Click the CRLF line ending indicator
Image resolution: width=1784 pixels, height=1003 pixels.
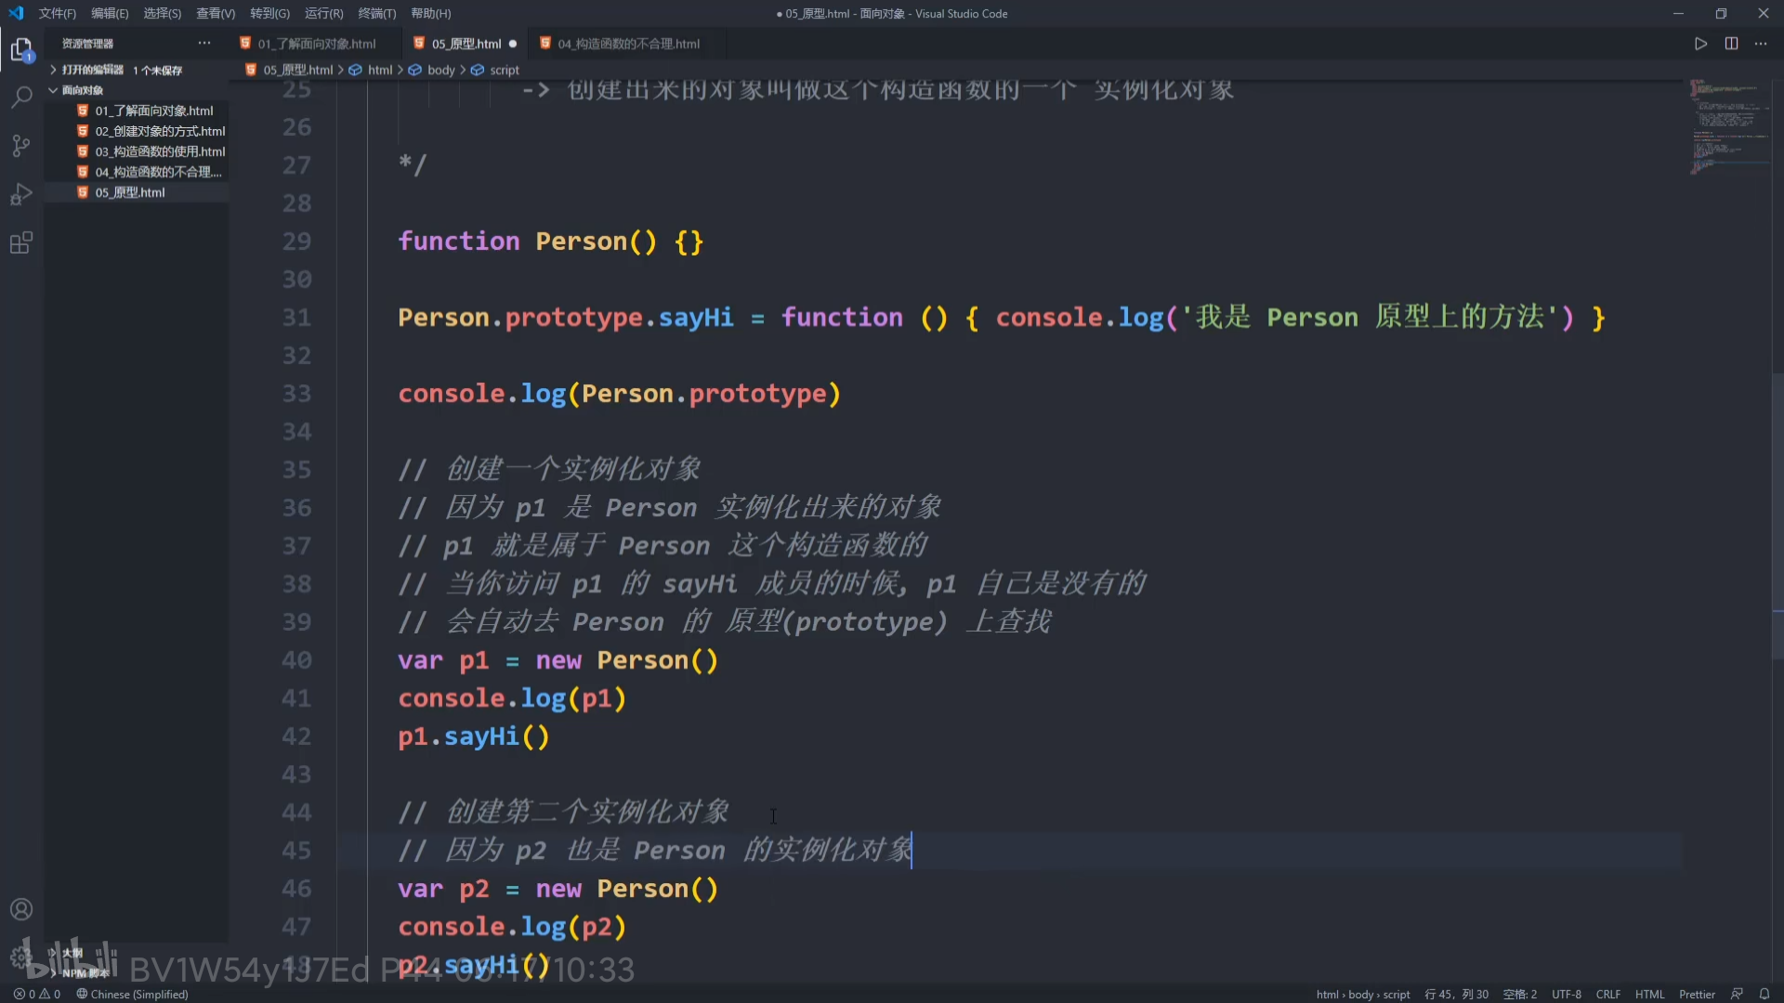tap(1607, 994)
